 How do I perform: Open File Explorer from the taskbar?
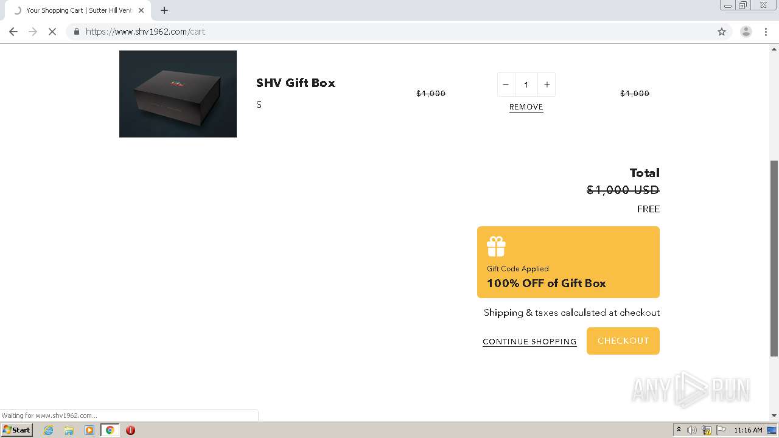coord(69,430)
